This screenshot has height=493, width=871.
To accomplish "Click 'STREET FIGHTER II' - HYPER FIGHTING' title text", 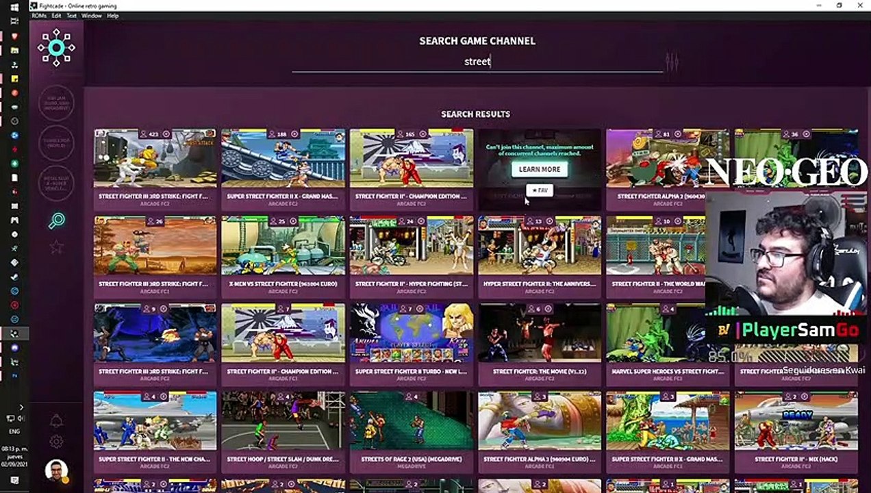I will pos(411,283).
